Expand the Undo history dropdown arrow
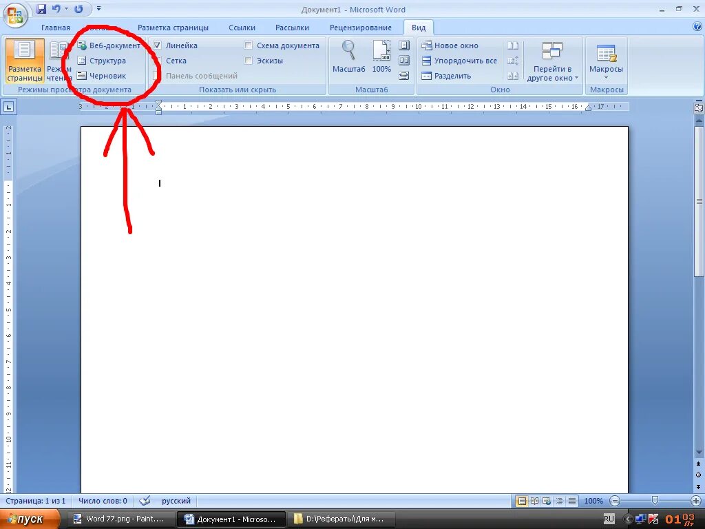 click(x=66, y=9)
